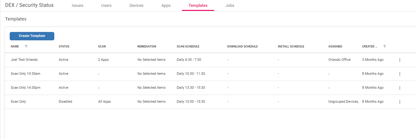
Task: Open the Devices tab
Action: [136, 6]
